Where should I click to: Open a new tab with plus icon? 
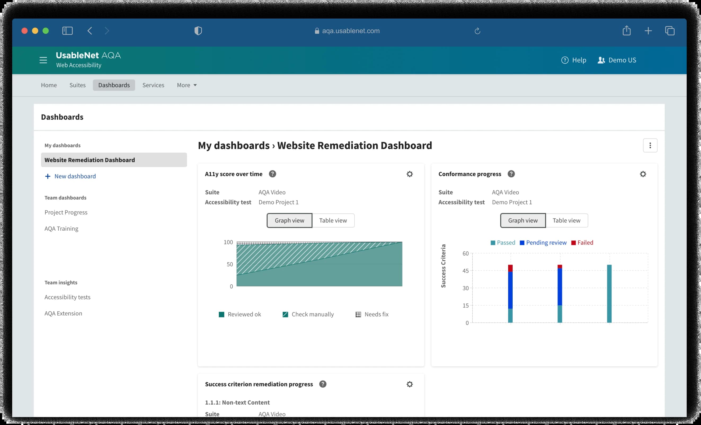pos(648,31)
